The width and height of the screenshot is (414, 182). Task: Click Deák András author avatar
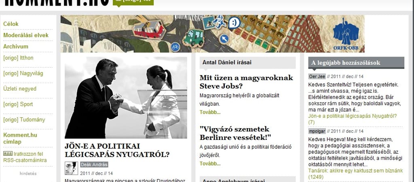point(71,168)
